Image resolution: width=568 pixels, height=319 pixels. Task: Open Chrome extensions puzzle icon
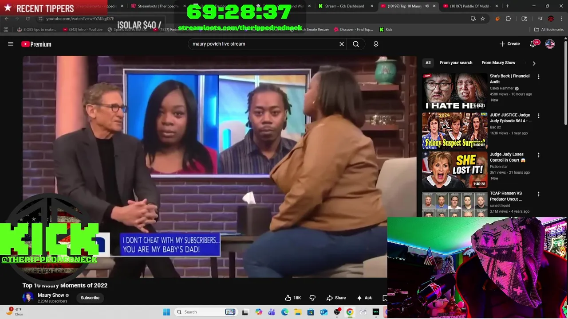tap(509, 19)
